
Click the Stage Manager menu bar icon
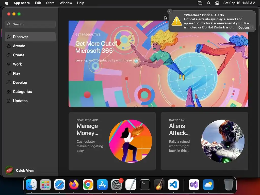click(200, 3)
